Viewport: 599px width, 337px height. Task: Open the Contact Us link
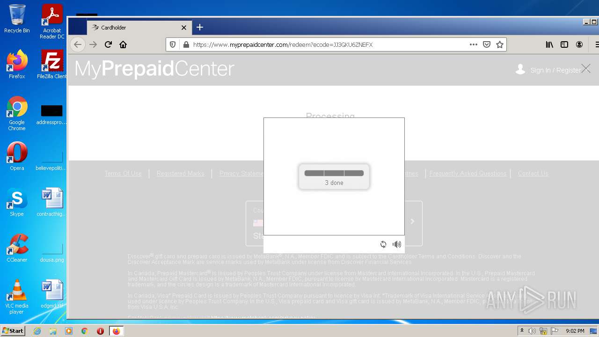533,173
